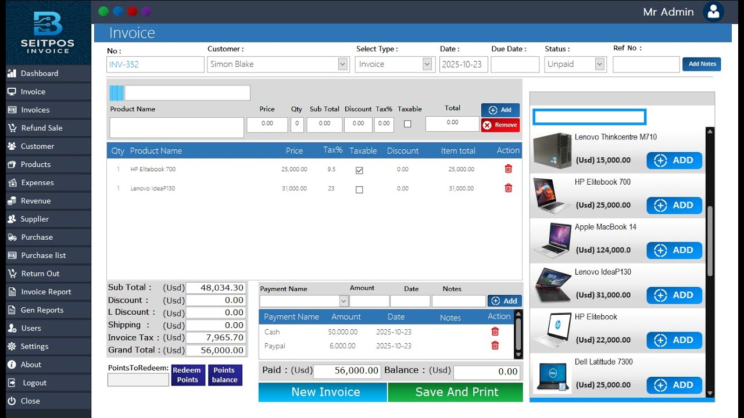Delete the Lenovo IdeaP130 invoice row
This screenshot has height=418, width=744.
tap(509, 188)
